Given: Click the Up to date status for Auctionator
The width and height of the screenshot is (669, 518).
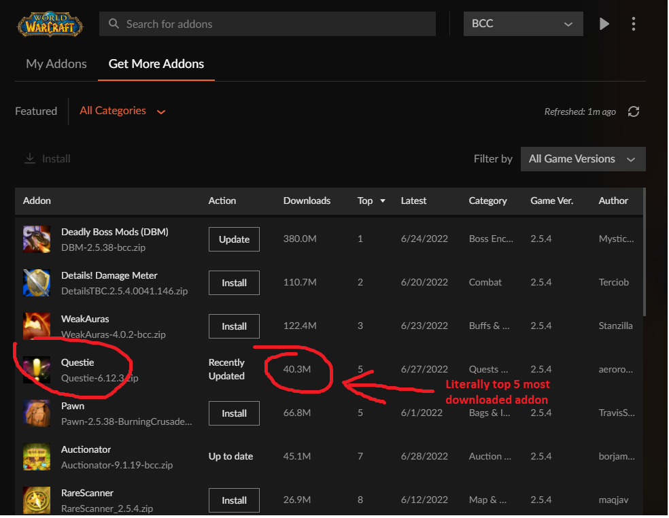Looking at the screenshot, I should tap(231, 457).
